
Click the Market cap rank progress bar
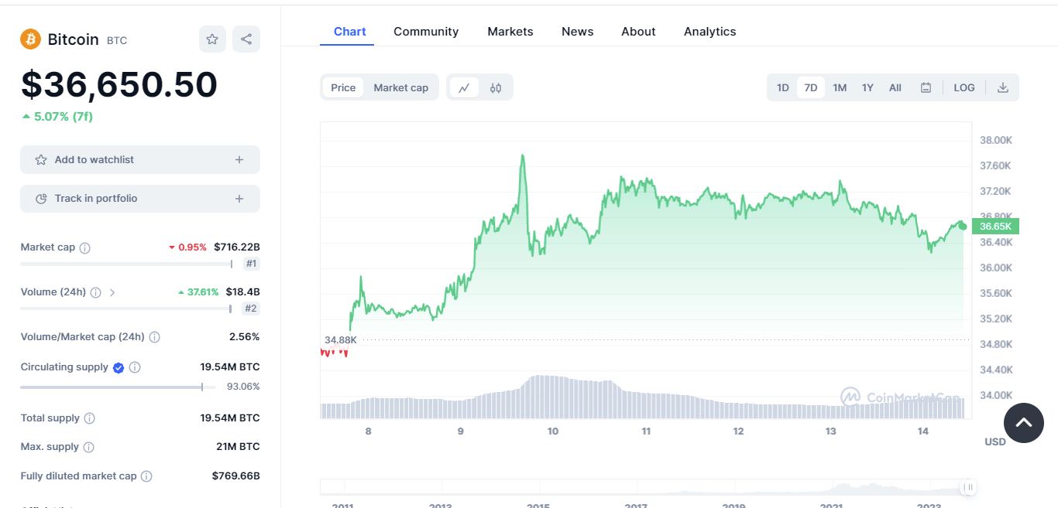126,264
